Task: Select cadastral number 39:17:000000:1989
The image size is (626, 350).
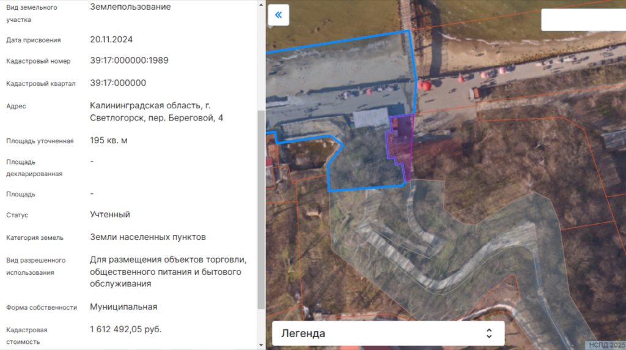Action: tap(129, 61)
